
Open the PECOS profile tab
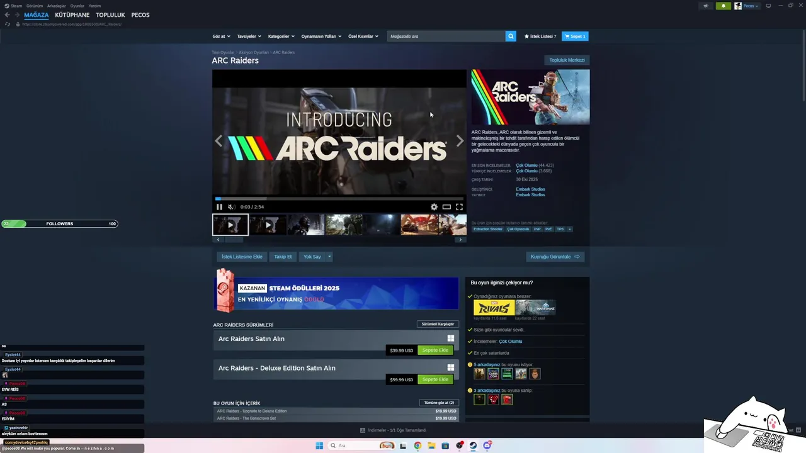(x=140, y=15)
